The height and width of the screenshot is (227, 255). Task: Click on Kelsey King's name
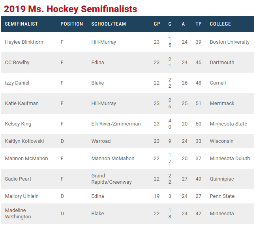pos(18,124)
